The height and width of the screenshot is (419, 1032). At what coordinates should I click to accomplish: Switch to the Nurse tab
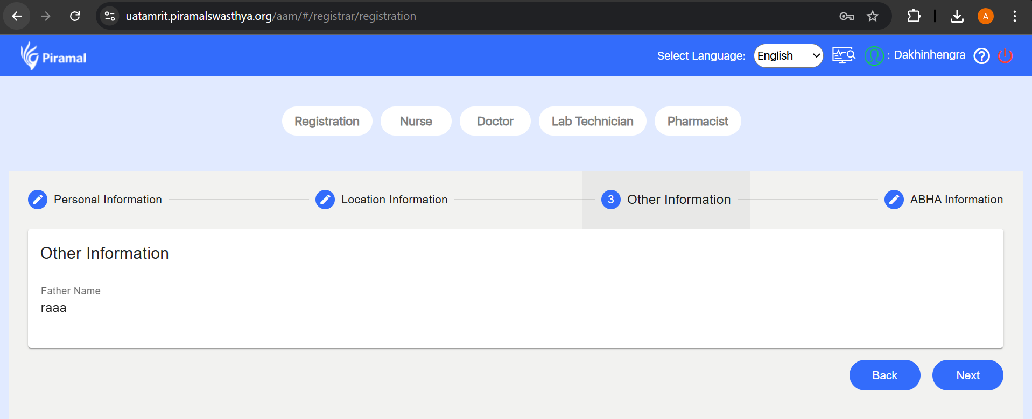point(416,122)
